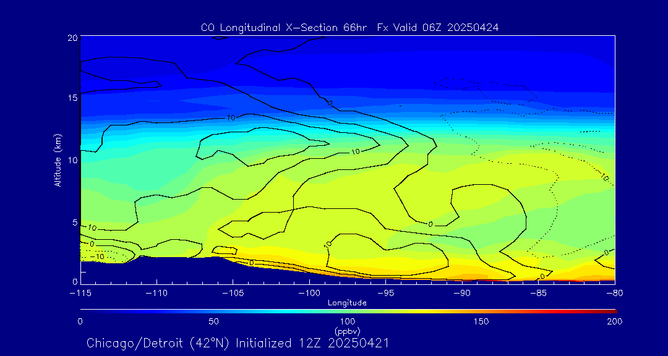Select the longitude tick label "-95"
The height and width of the screenshot is (356, 668).
click(x=385, y=294)
